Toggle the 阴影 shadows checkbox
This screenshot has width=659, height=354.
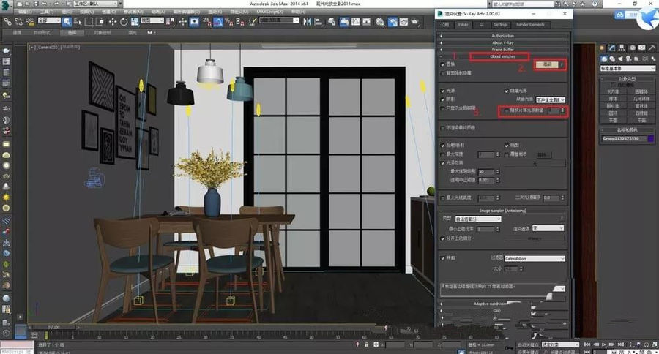442,99
